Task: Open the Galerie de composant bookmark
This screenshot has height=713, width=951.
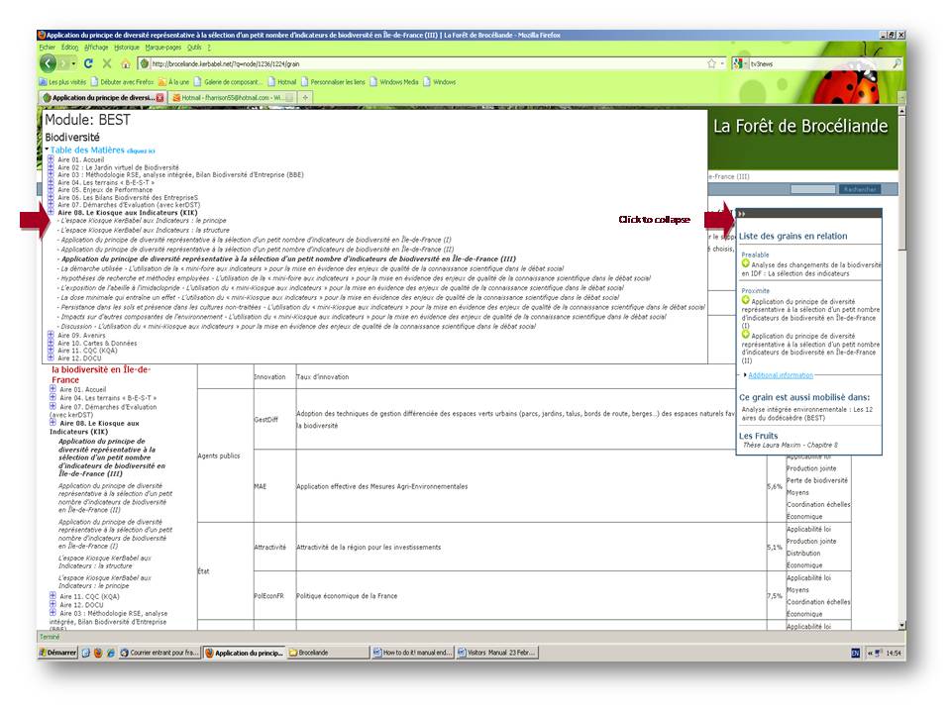Action: (x=229, y=82)
